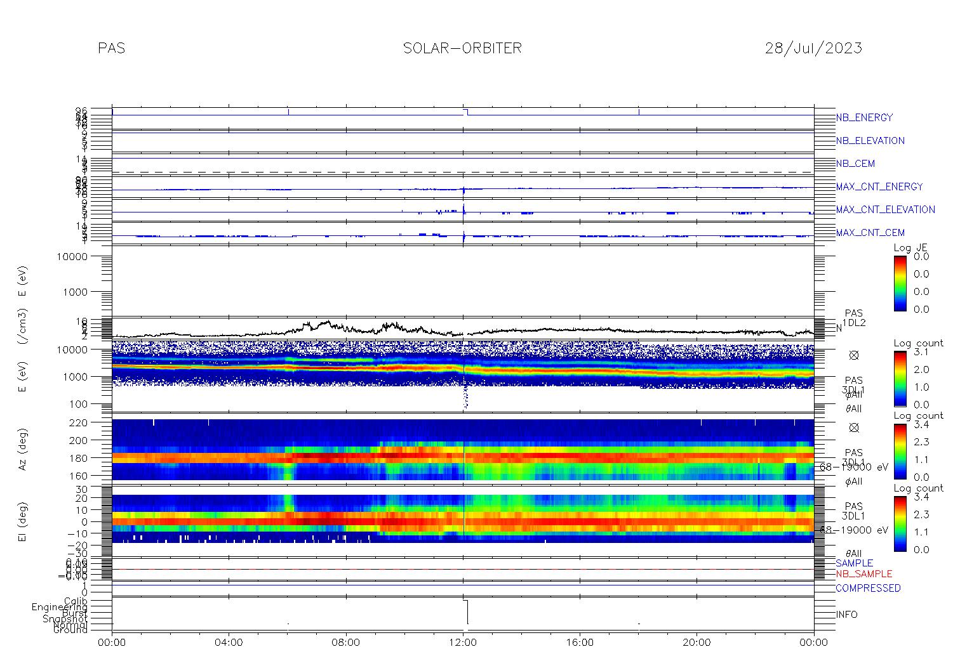The width and height of the screenshot is (960, 647).
Task: Click the azimuth angle spectrogram panel
Action: pos(463,449)
